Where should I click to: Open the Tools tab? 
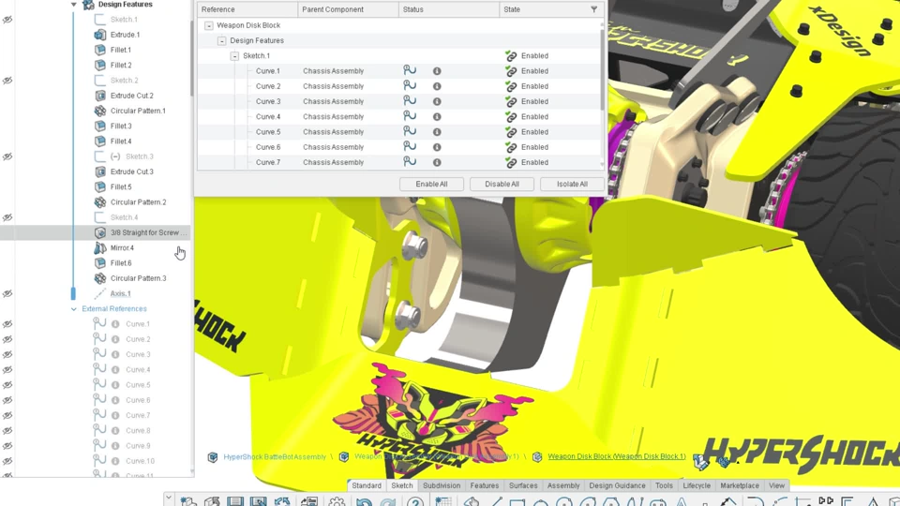[x=664, y=485]
